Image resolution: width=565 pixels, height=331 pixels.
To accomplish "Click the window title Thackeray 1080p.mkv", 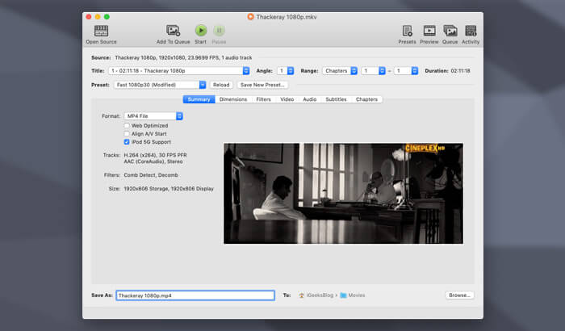I will (287, 17).
